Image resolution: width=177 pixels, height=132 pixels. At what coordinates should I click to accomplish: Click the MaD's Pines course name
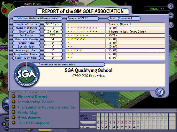(32, 4)
